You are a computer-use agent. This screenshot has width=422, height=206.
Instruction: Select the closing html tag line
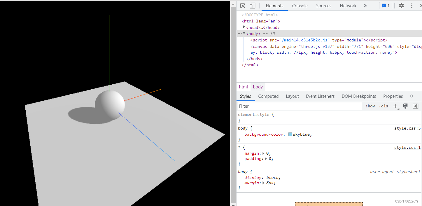click(x=250, y=65)
